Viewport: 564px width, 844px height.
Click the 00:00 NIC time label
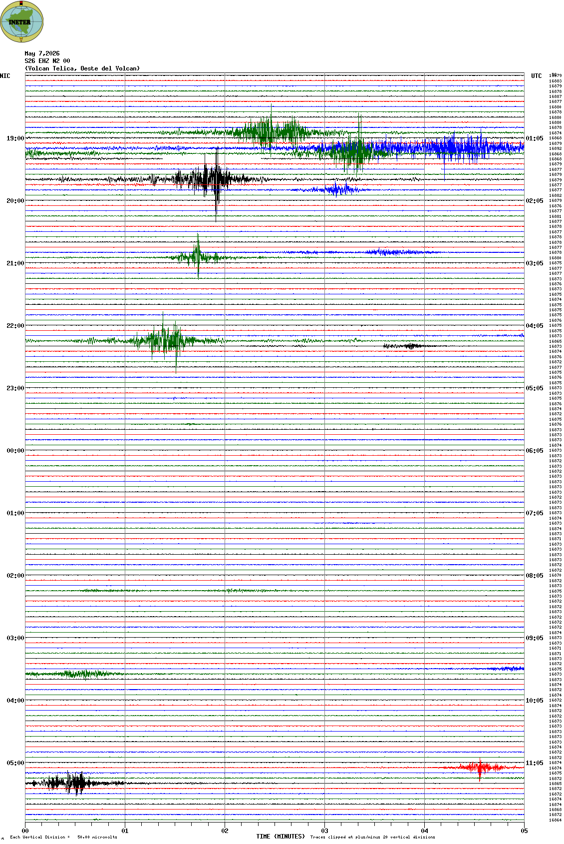(x=15, y=451)
